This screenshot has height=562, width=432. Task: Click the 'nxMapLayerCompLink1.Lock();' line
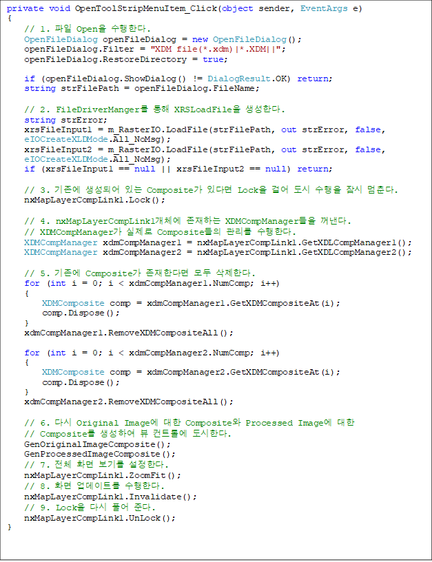point(94,200)
